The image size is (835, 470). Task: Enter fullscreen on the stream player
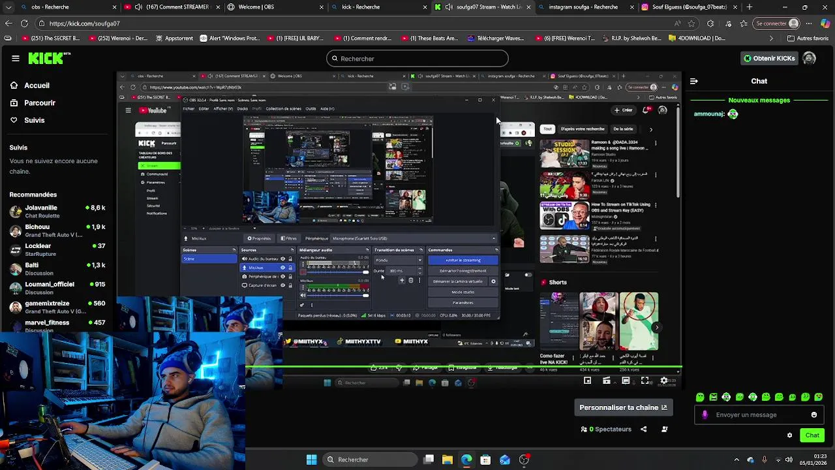click(645, 381)
